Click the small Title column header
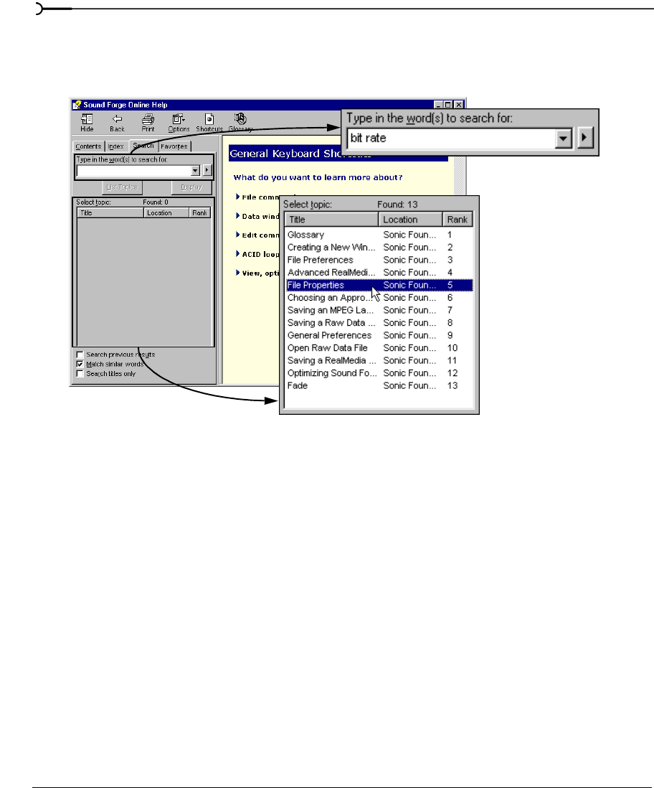 [x=110, y=212]
